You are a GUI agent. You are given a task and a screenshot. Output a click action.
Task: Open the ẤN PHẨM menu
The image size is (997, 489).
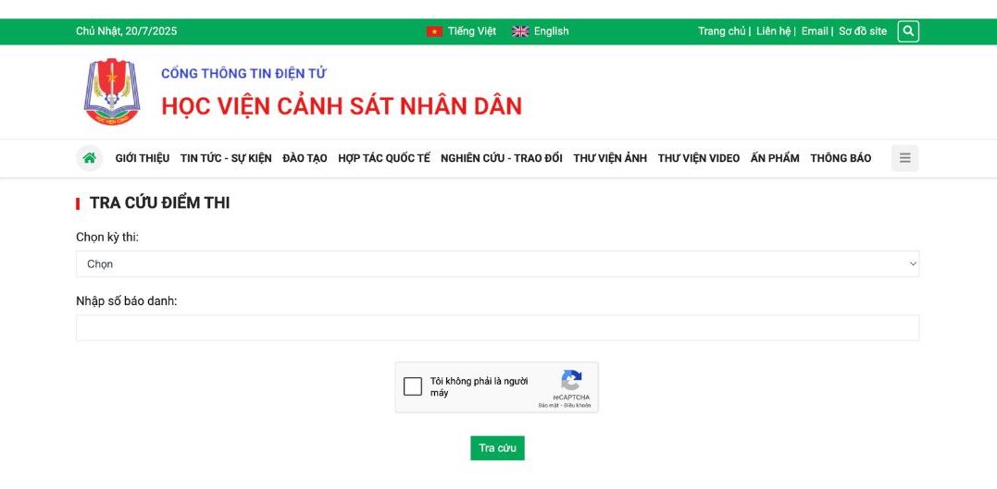pyautogui.click(x=775, y=158)
